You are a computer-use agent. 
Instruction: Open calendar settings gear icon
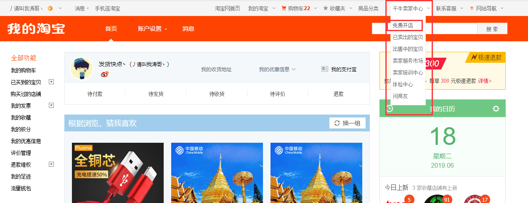tap(496, 109)
